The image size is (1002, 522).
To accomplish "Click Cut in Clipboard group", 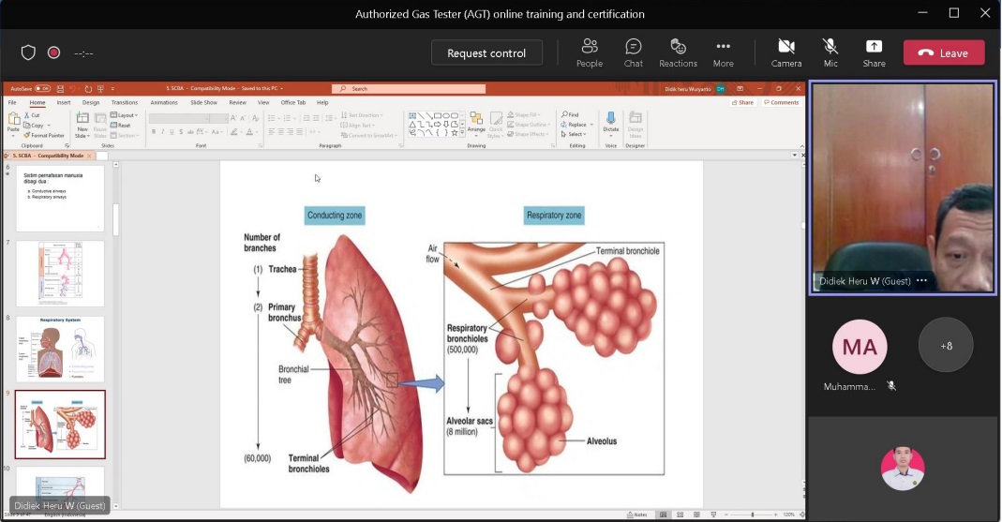I will click(x=32, y=115).
